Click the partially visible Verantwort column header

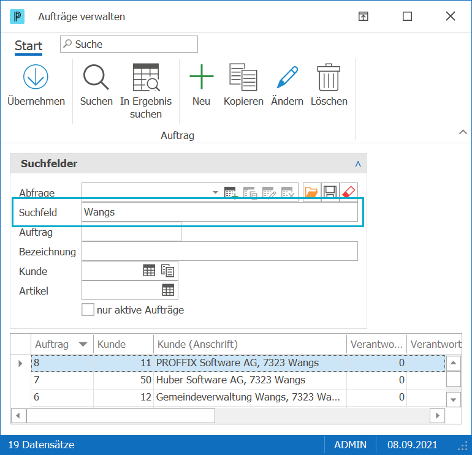[435, 344]
